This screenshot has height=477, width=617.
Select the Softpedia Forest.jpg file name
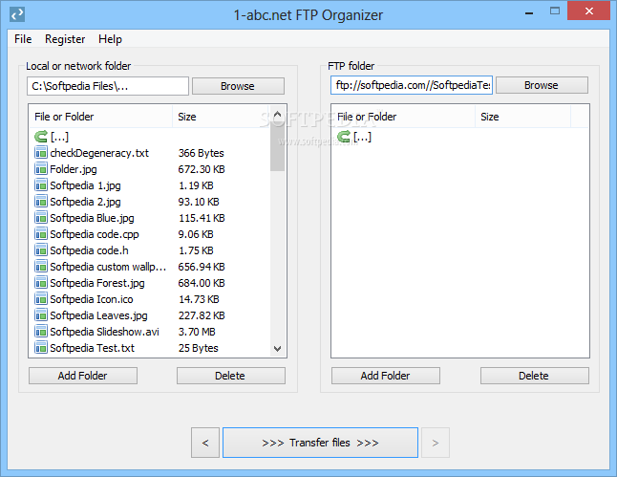[97, 283]
